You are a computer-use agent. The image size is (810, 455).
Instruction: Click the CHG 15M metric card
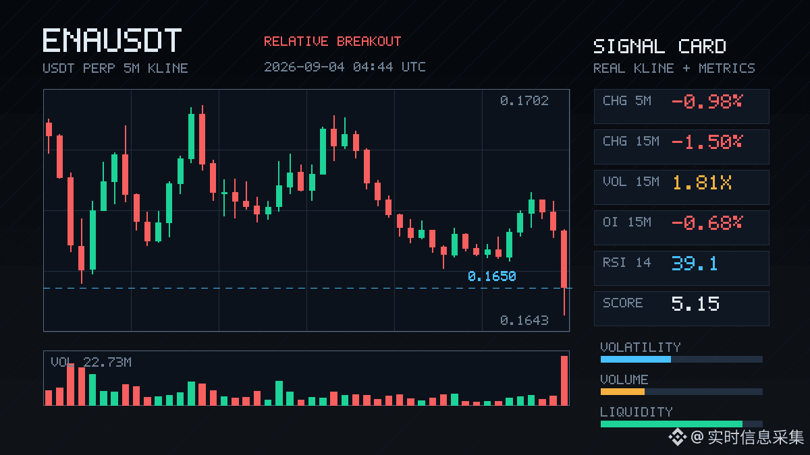(681, 146)
